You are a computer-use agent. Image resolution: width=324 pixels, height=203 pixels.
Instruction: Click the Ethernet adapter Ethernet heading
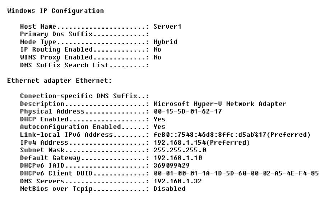(60, 81)
